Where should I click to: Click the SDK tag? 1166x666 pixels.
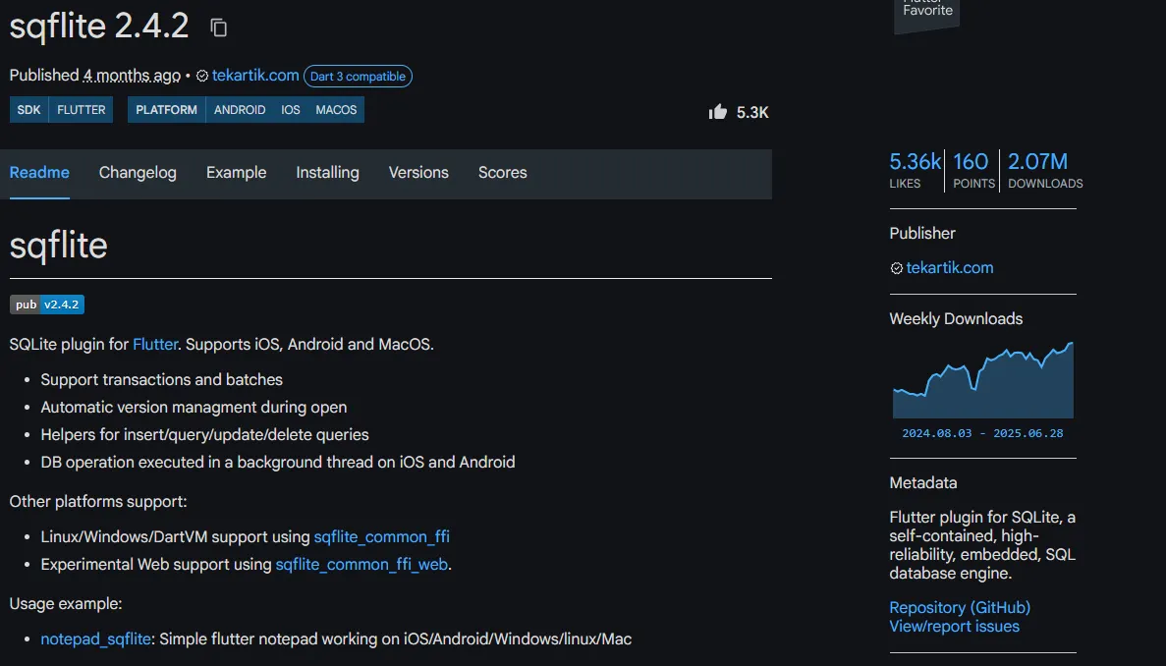(x=29, y=110)
